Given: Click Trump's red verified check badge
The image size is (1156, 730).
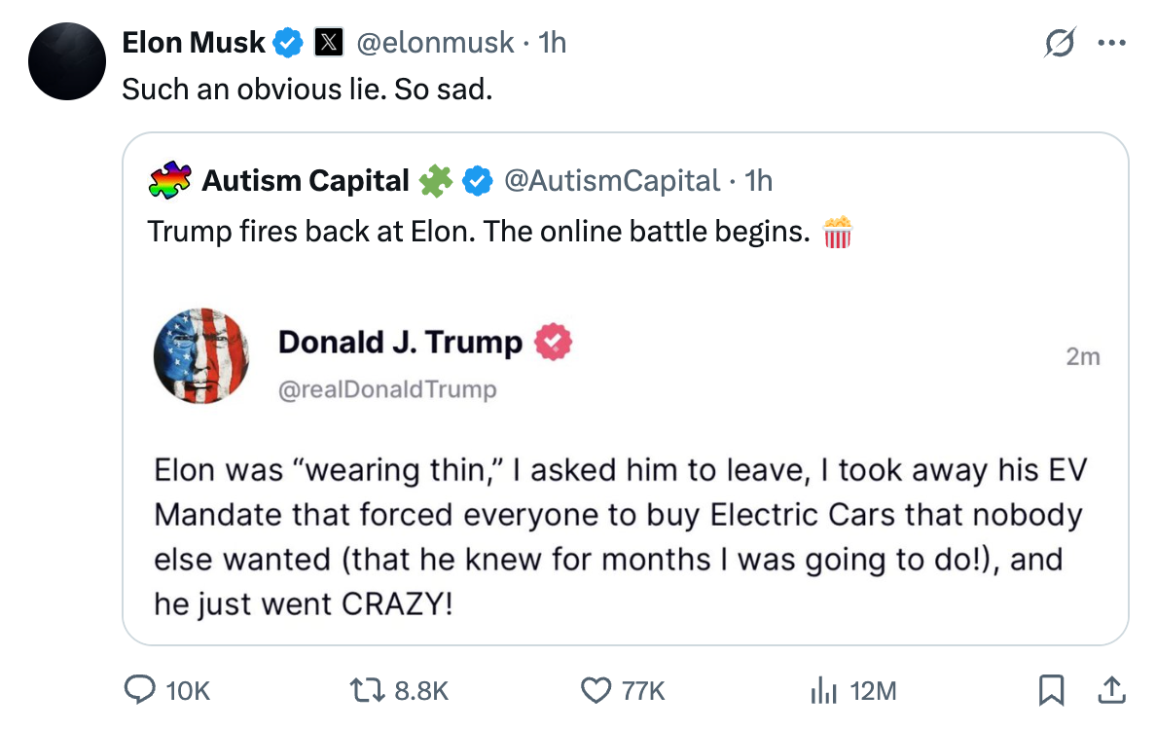Looking at the screenshot, I should click(553, 342).
